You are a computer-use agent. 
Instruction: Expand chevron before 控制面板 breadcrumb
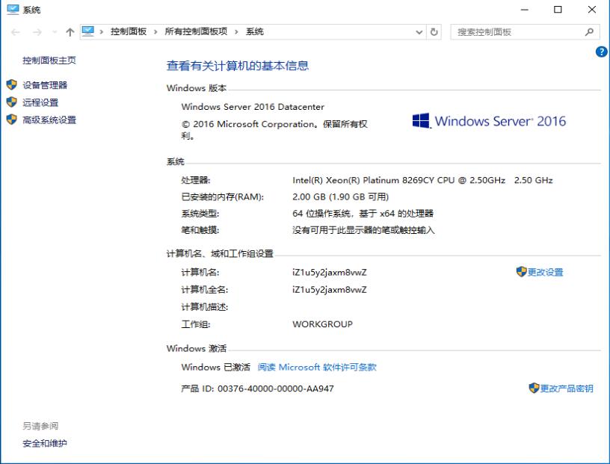coord(102,32)
